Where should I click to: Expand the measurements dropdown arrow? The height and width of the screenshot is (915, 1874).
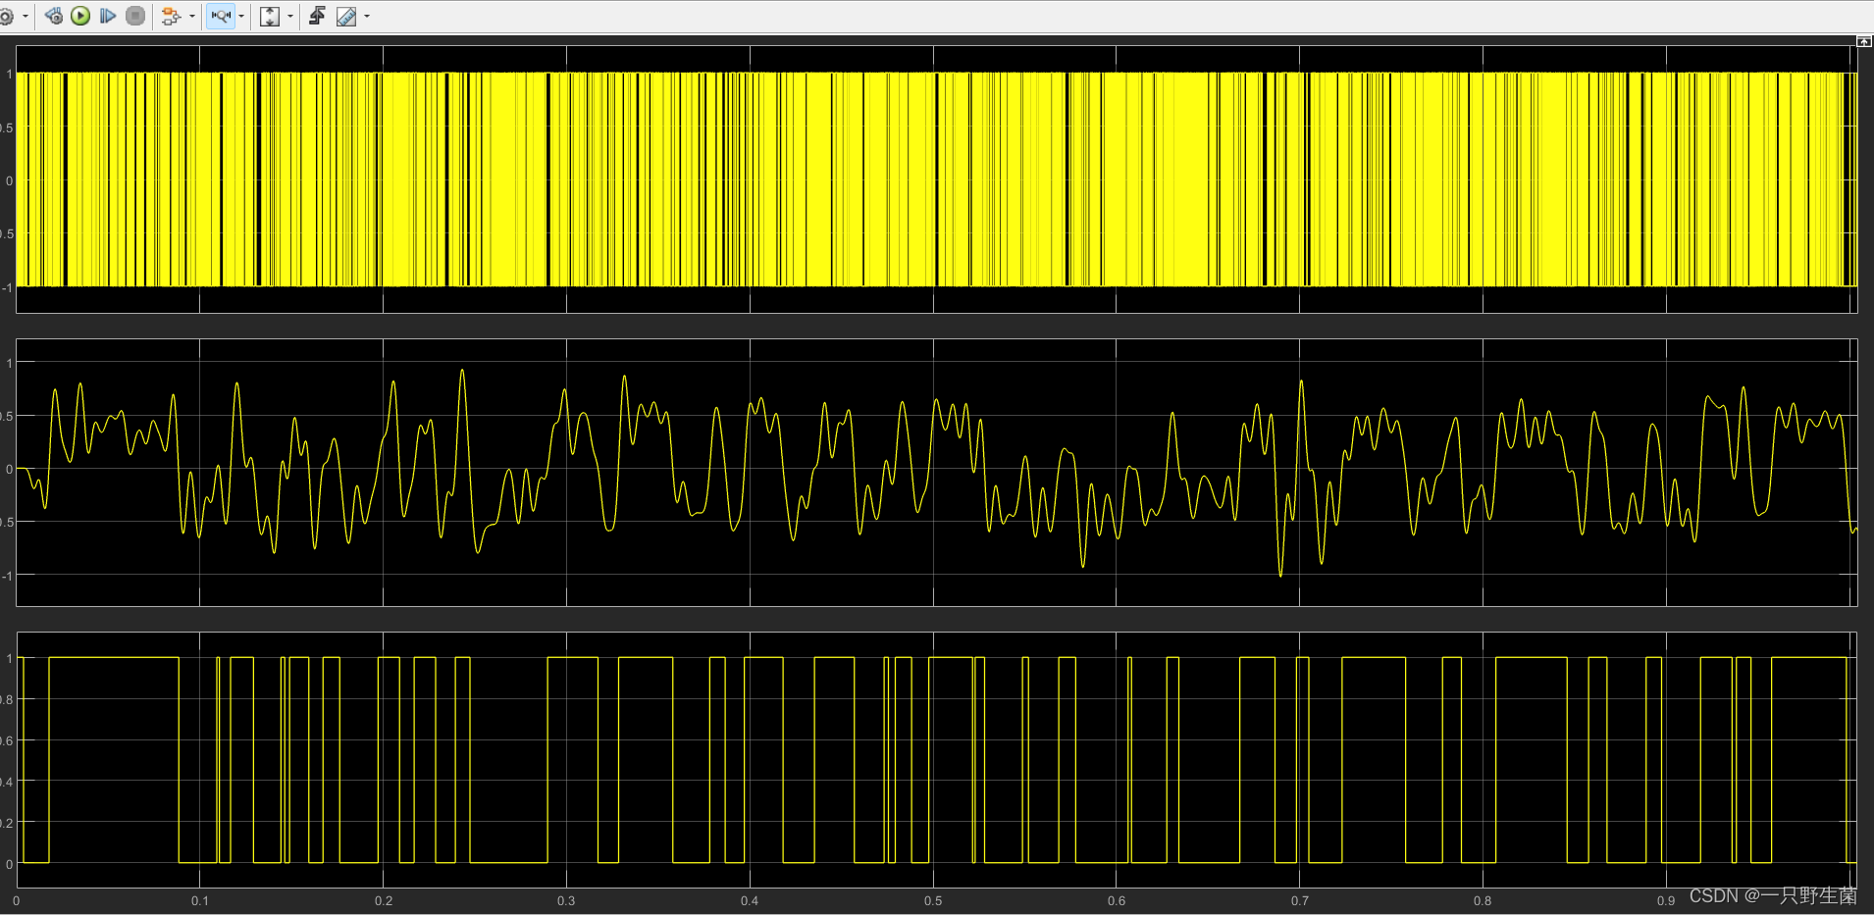[367, 17]
